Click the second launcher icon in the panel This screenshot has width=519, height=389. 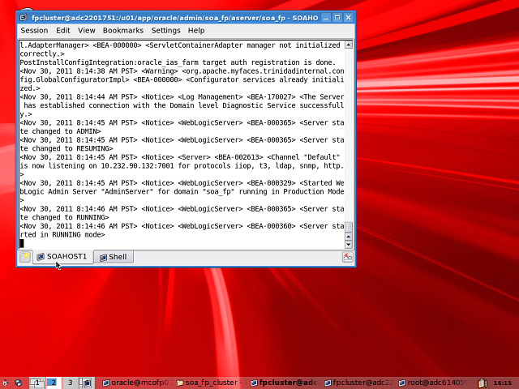(x=19, y=382)
